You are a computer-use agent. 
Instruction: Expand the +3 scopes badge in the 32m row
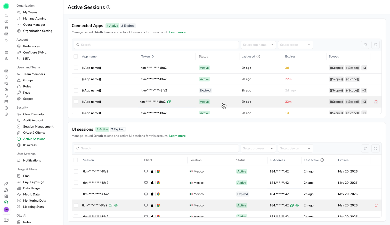(364, 102)
